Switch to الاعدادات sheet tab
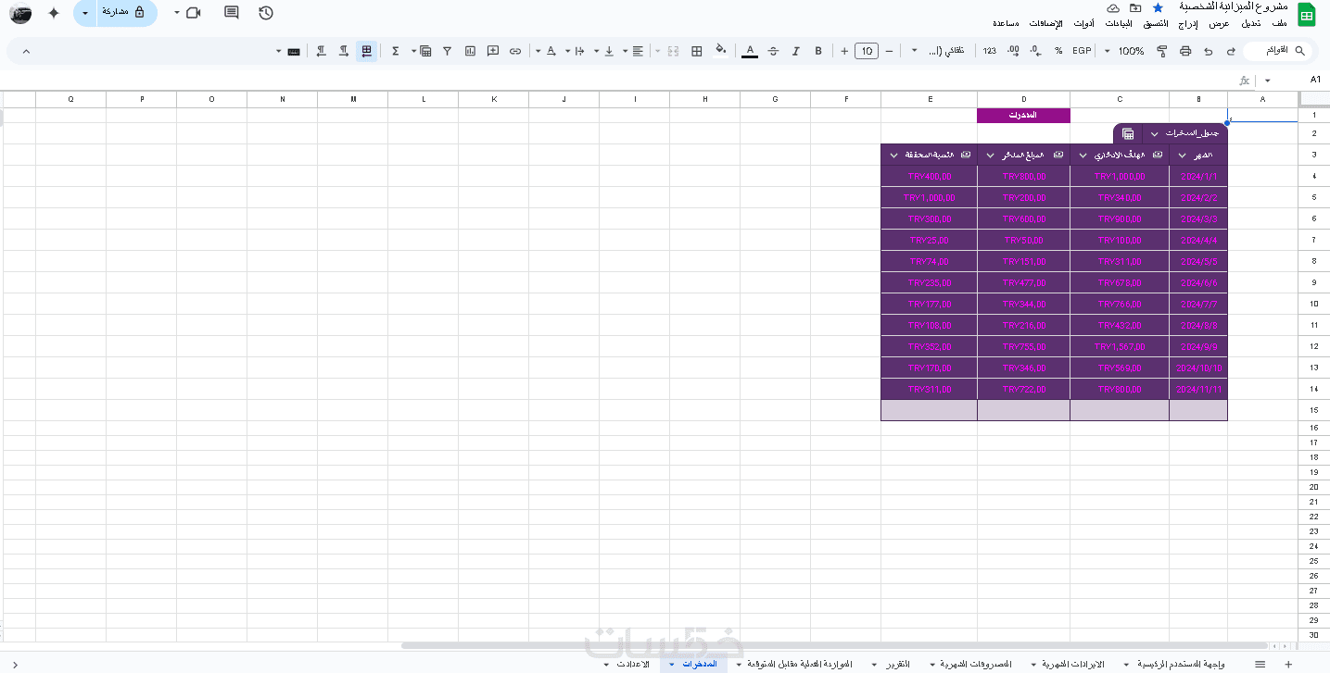The height and width of the screenshot is (673, 1330). [633, 664]
